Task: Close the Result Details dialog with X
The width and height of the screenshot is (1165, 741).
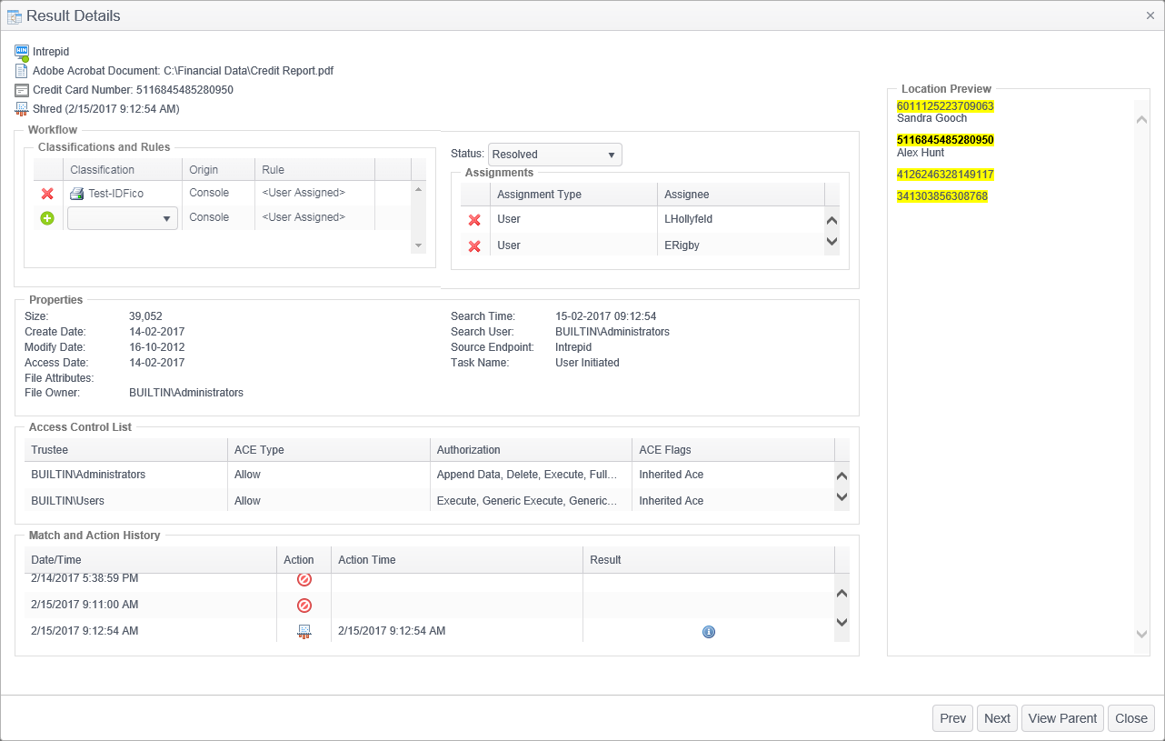Action: pyautogui.click(x=1150, y=15)
